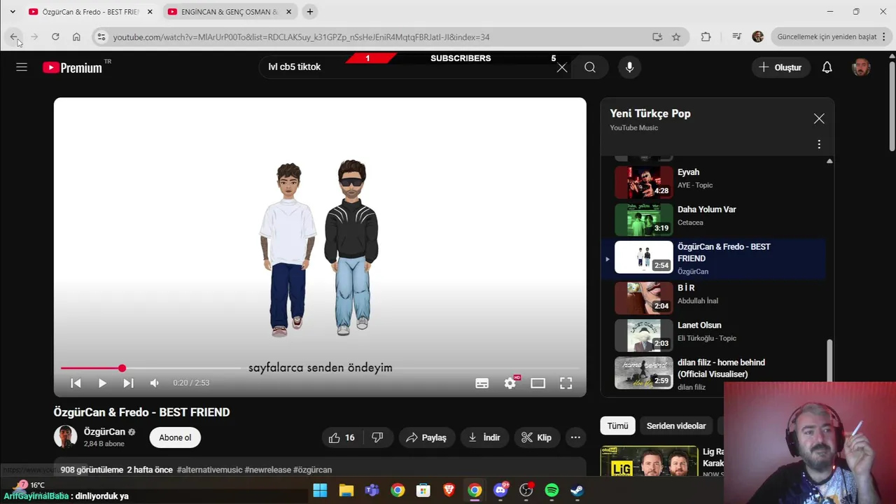Image resolution: width=896 pixels, height=504 pixels.
Task: Open player settings gear
Action: click(x=510, y=383)
